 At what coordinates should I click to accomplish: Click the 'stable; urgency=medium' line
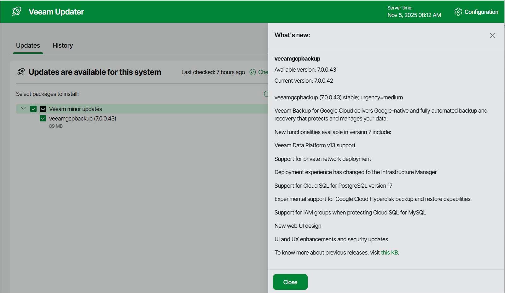pos(339,97)
